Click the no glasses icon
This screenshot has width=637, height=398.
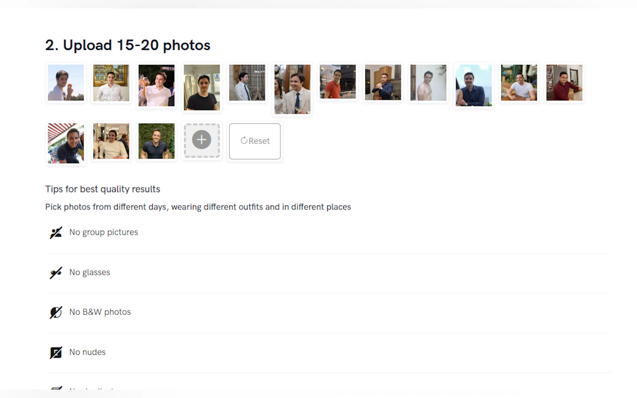click(x=56, y=272)
